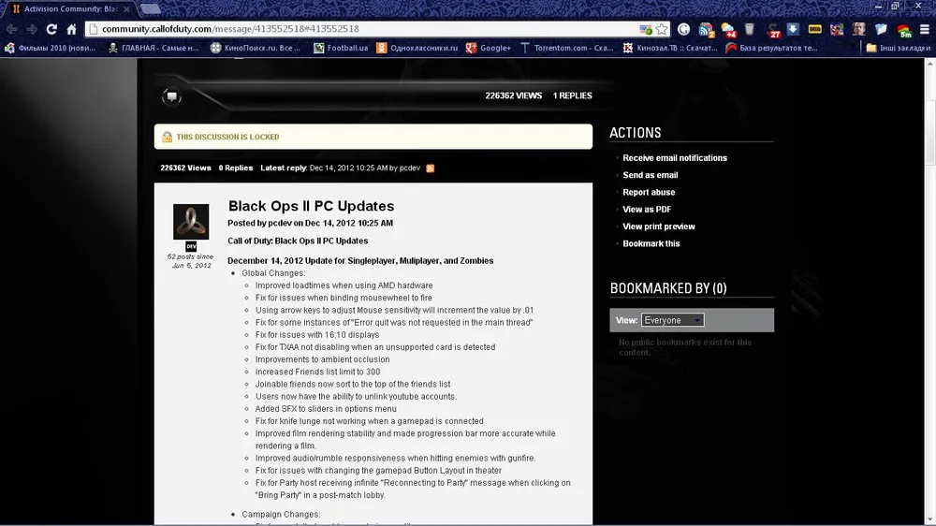Open the Кинозал.ТВ bookmark

click(670, 48)
